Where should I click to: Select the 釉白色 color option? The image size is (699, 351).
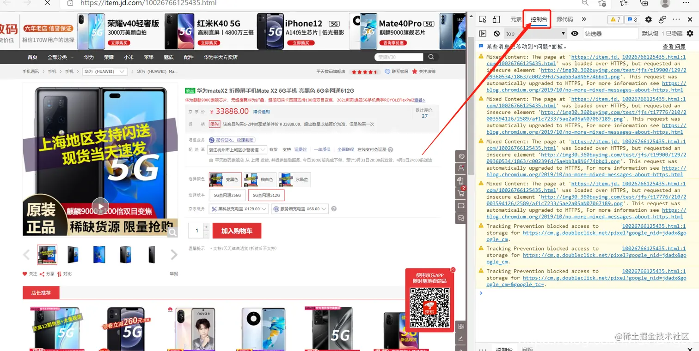[x=260, y=179]
